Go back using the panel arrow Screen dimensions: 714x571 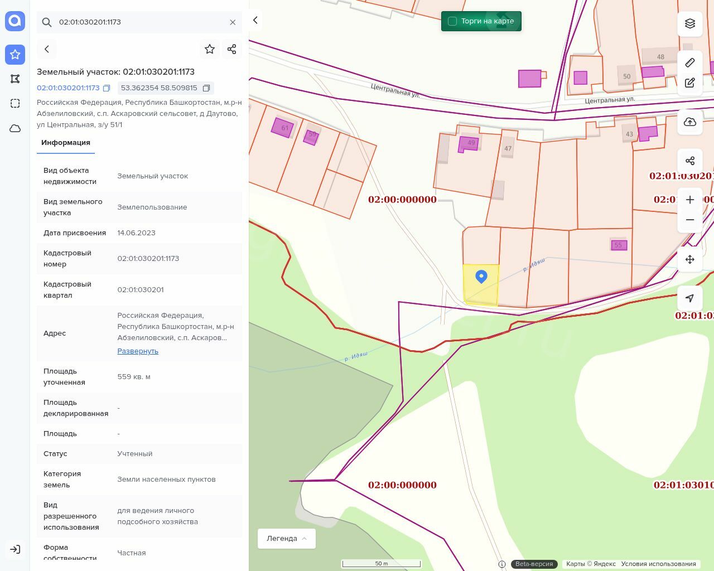point(47,49)
